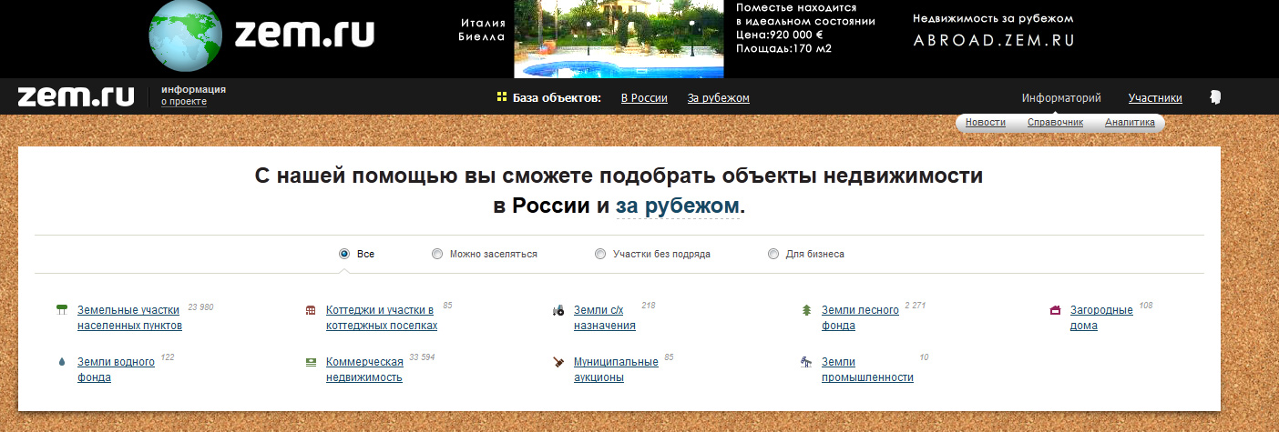1279x432 pixels.
Task: Click the tree icon for Земли лесного фонда
Action: coord(806,310)
